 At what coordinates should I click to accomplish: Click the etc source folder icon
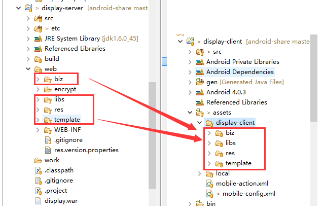coord(38,28)
